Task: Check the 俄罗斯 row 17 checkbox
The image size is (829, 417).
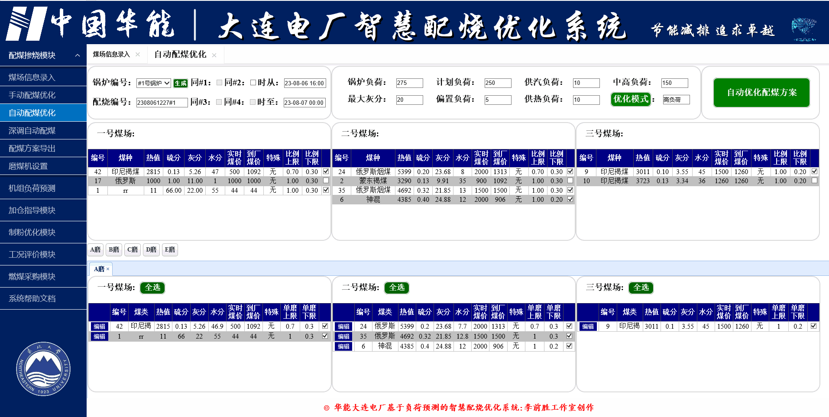Action: tap(326, 181)
